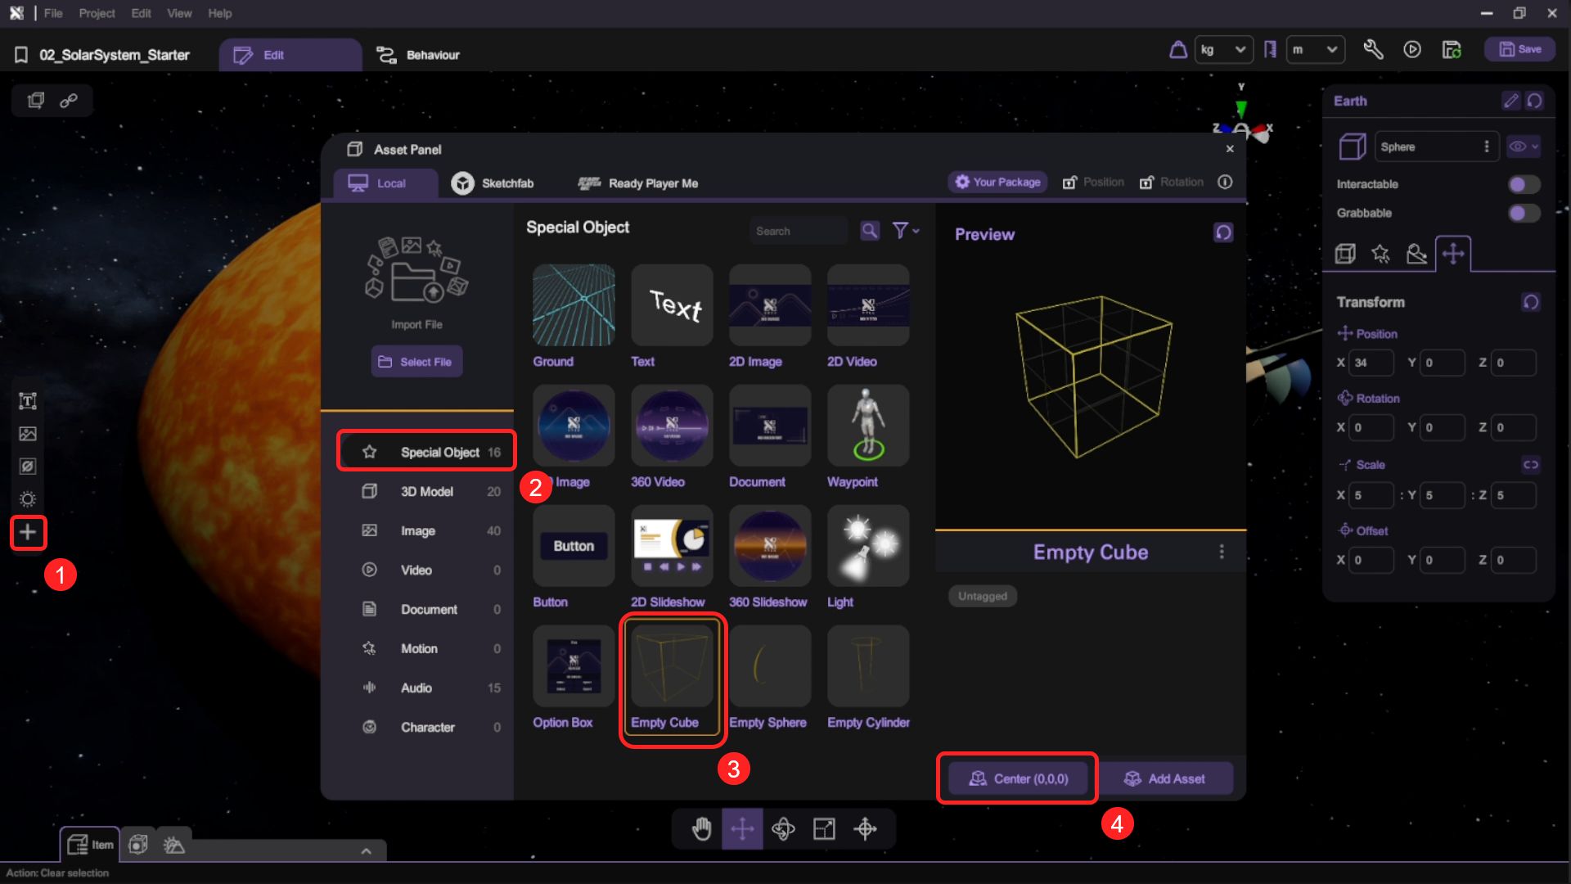
Task: Click the wrench settings icon
Action: tap(1373, 50)
